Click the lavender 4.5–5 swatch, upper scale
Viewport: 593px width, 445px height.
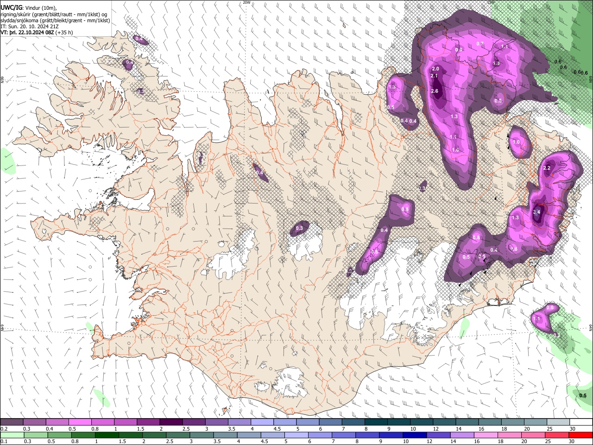click(x=284, y=422)
